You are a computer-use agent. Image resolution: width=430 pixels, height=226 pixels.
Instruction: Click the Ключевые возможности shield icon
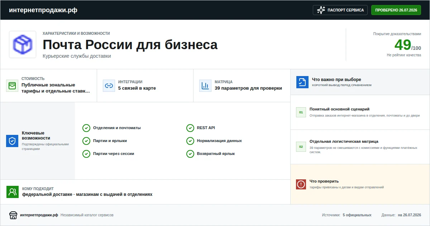click(12, 141)
